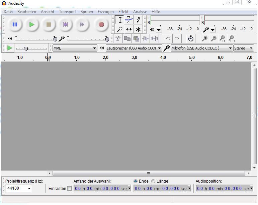Click the Skip to End button
The image size is (258, 205).
click(82, 24)
